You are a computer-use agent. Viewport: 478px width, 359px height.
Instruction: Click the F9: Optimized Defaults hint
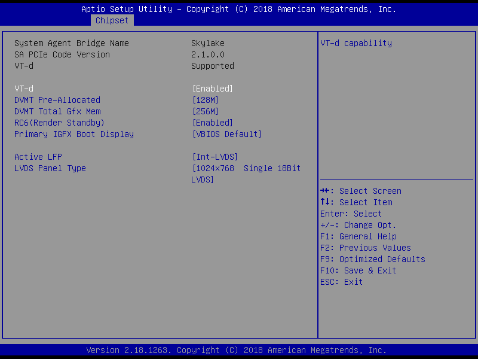[373, 259]
